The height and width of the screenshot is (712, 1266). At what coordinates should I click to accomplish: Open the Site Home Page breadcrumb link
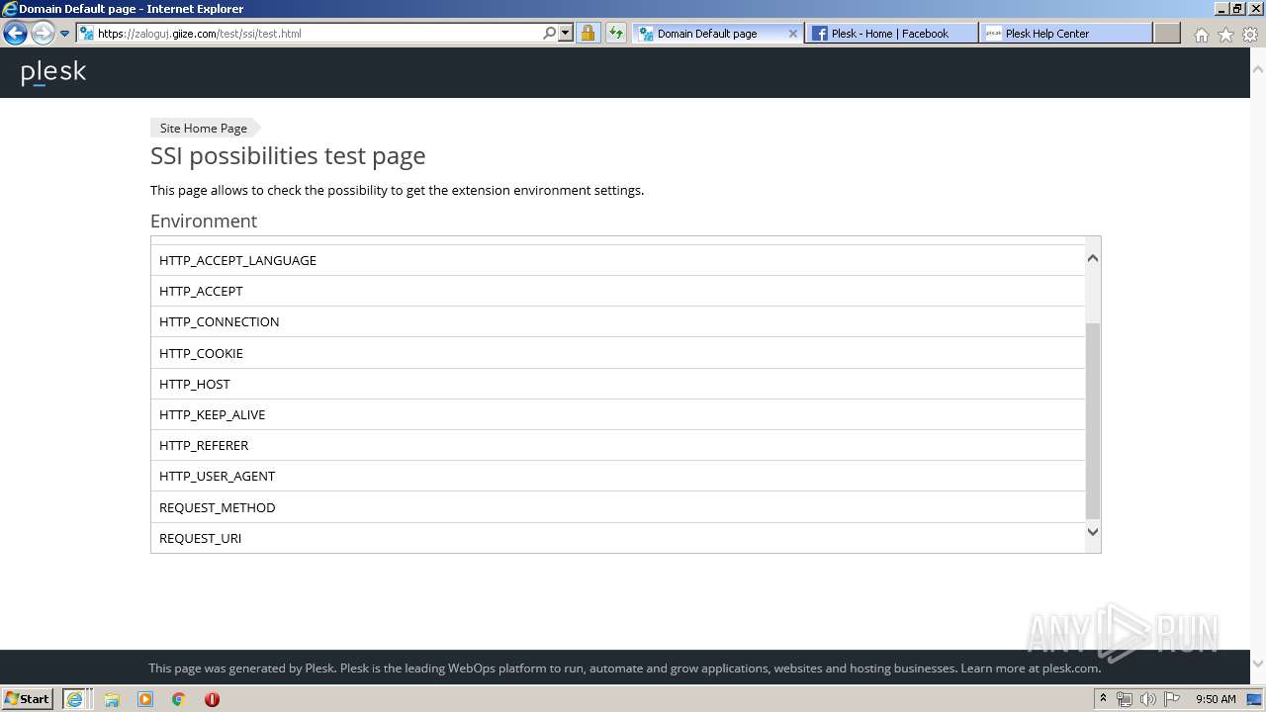204,128
